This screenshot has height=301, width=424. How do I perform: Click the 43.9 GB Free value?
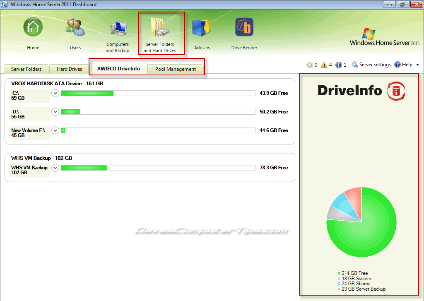(x=274, y=93)
